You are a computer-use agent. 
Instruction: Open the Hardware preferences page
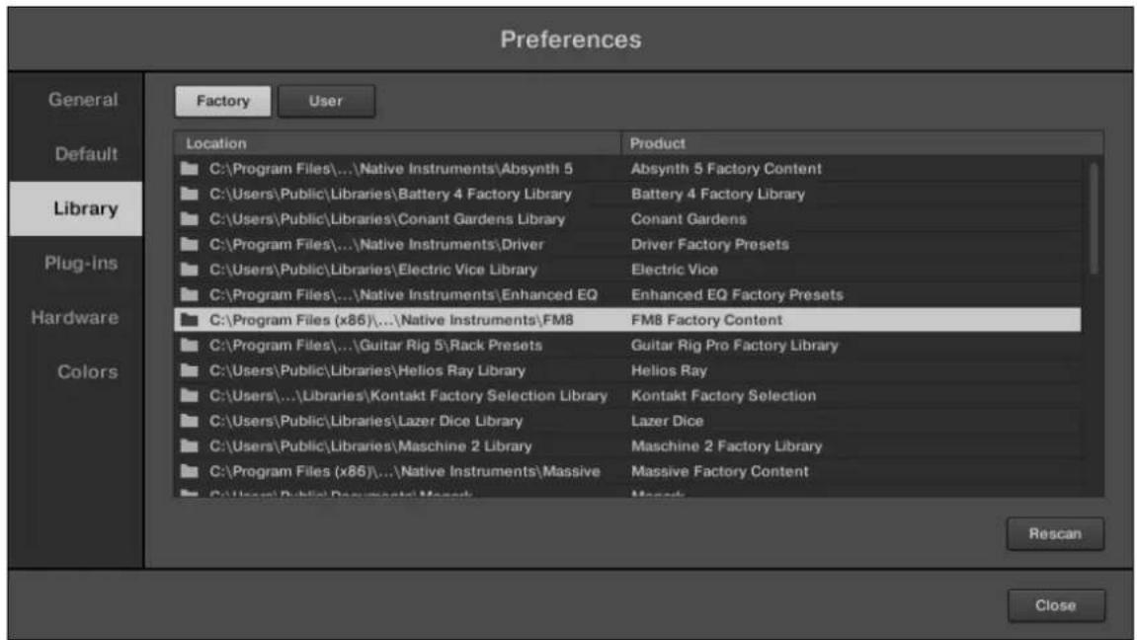[75, 317]
